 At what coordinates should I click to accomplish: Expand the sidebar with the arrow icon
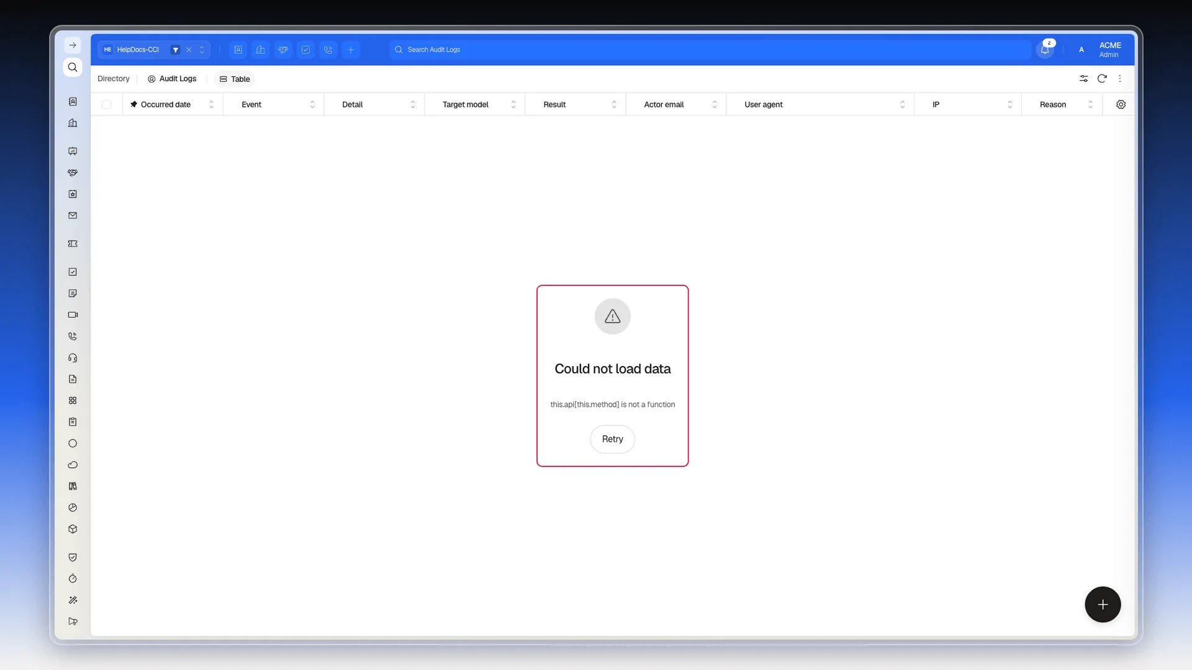click(x=73, y=45)
